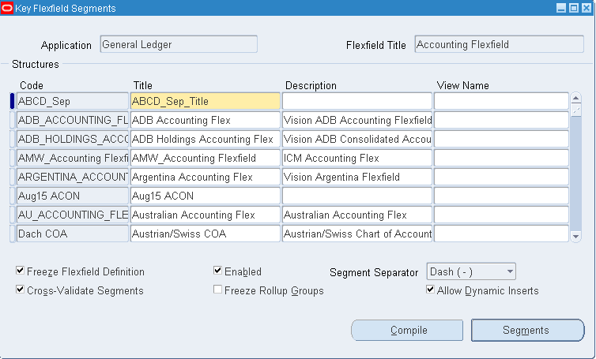Open the Segment Separator dropdown
This screenshot has height=359, width=596.
[x=510, y=271]
